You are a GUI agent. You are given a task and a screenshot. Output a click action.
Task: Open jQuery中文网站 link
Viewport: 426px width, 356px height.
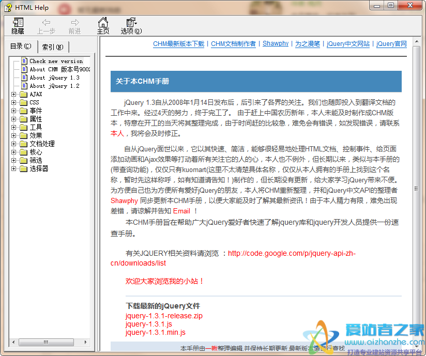348,44
